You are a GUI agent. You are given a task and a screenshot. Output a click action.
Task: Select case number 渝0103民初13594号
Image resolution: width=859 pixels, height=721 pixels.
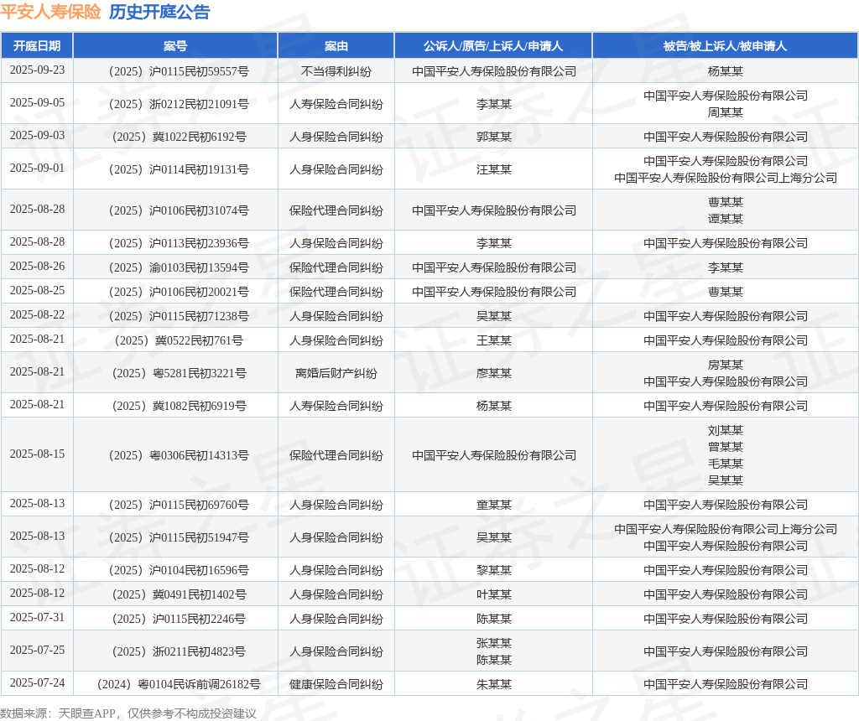pos(179,267)
